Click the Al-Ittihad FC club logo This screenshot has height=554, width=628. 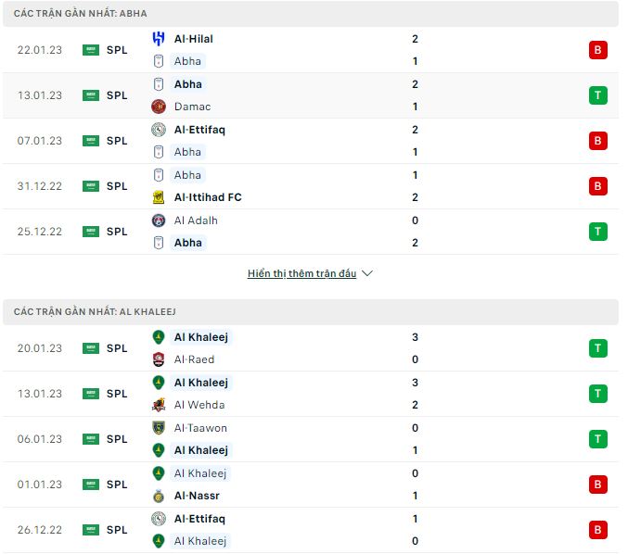pyautogui.click(x=158, y=197)
